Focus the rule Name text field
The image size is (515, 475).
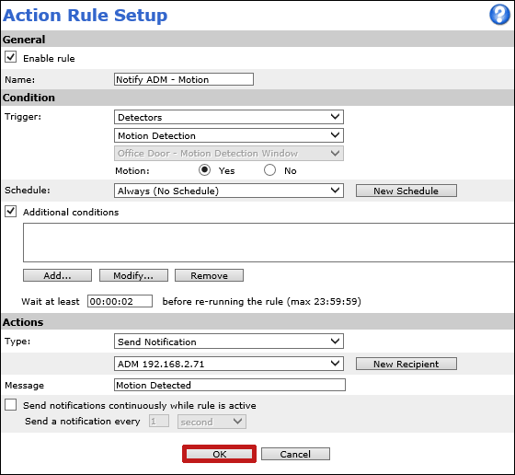184,79
